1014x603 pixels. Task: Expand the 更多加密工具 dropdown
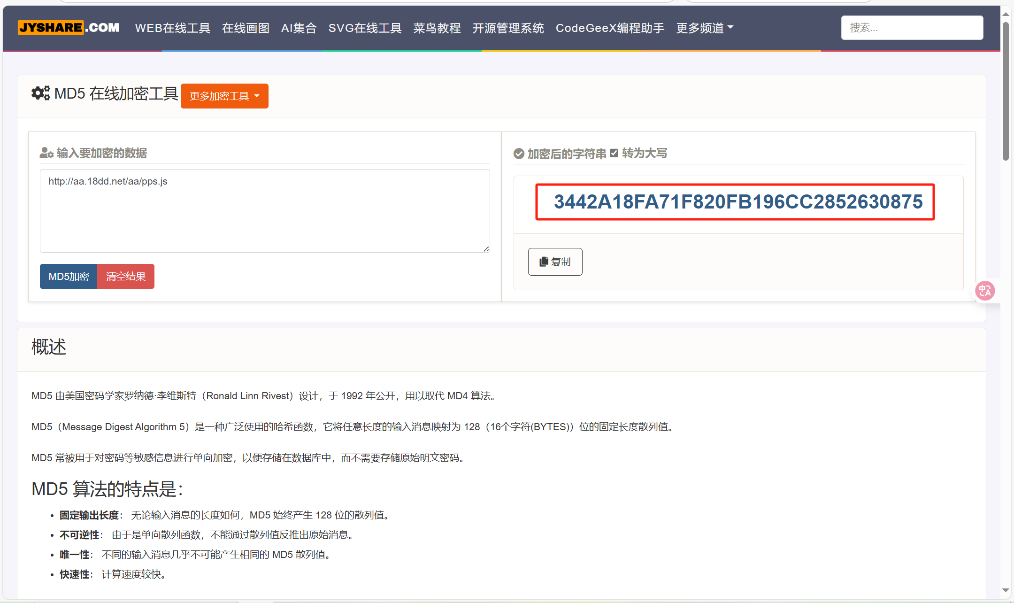[x=224, y=96]
